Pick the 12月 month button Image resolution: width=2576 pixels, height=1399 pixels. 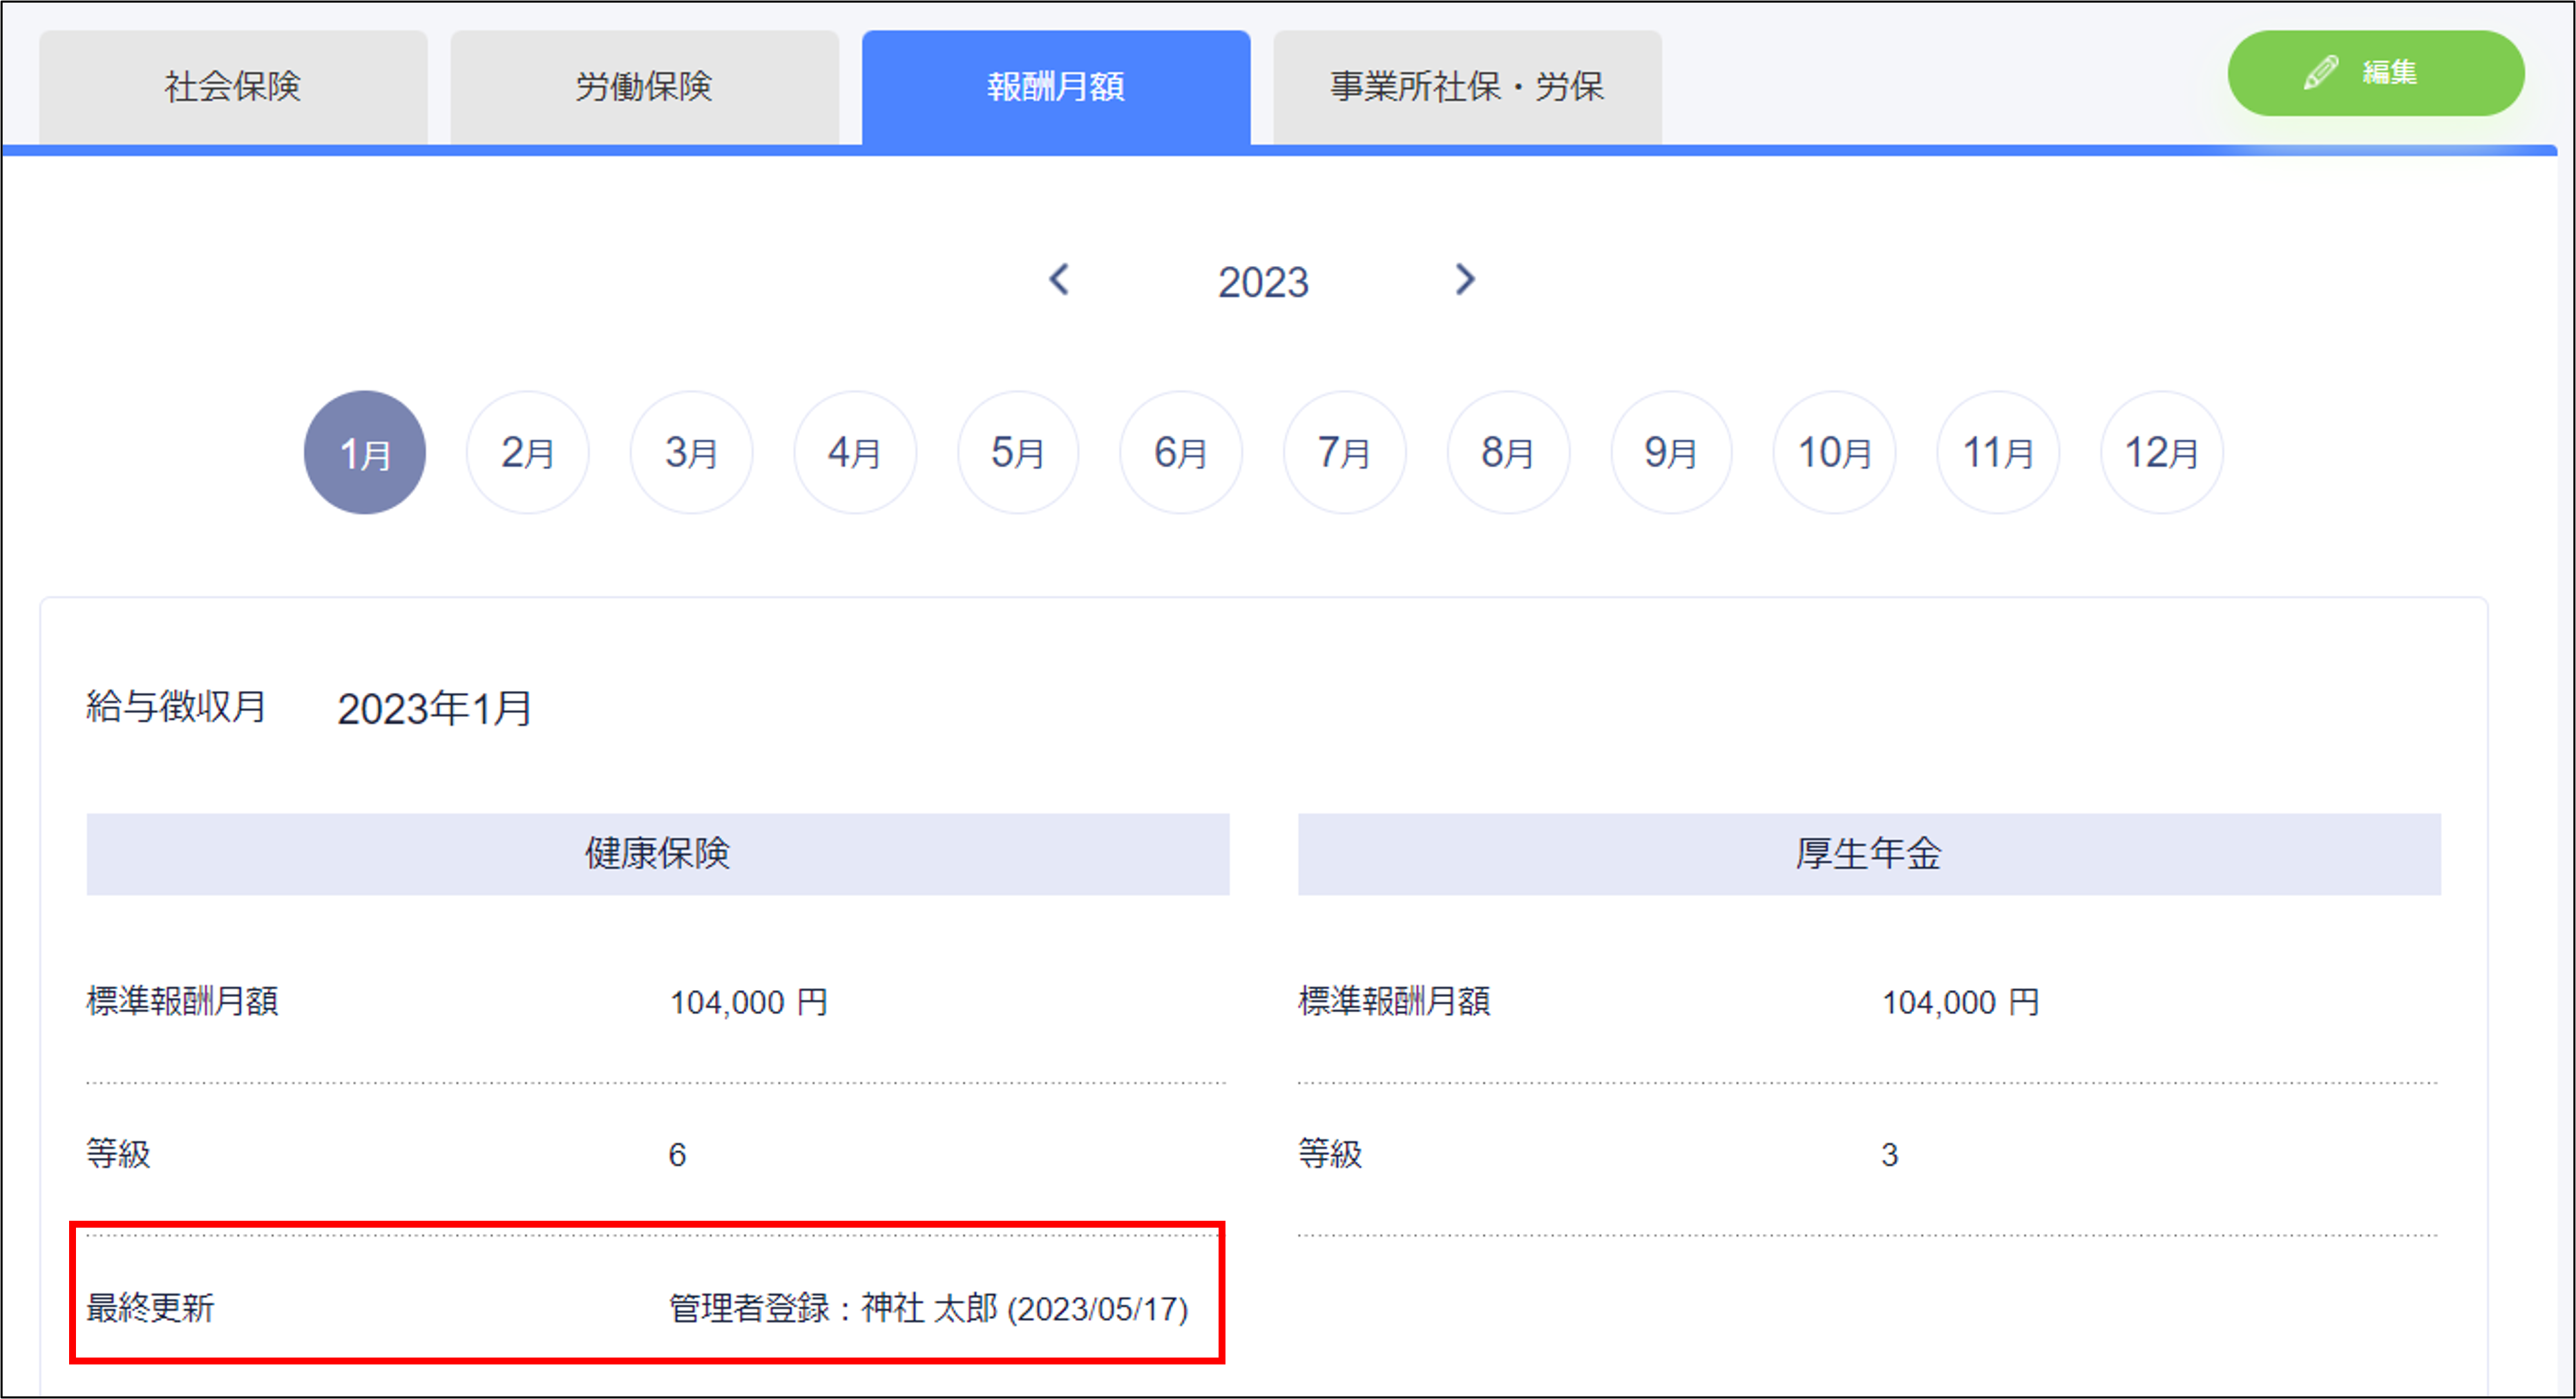pos(2162,452)
